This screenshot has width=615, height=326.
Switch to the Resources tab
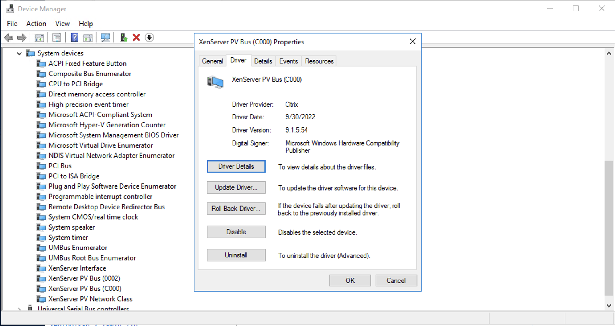(319, 61)
